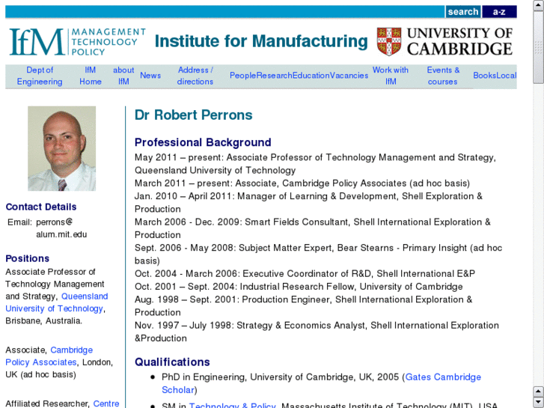Follow the Cambridge Policy Associates link
Screen dimensions: 544x408
tap(49, 356)
